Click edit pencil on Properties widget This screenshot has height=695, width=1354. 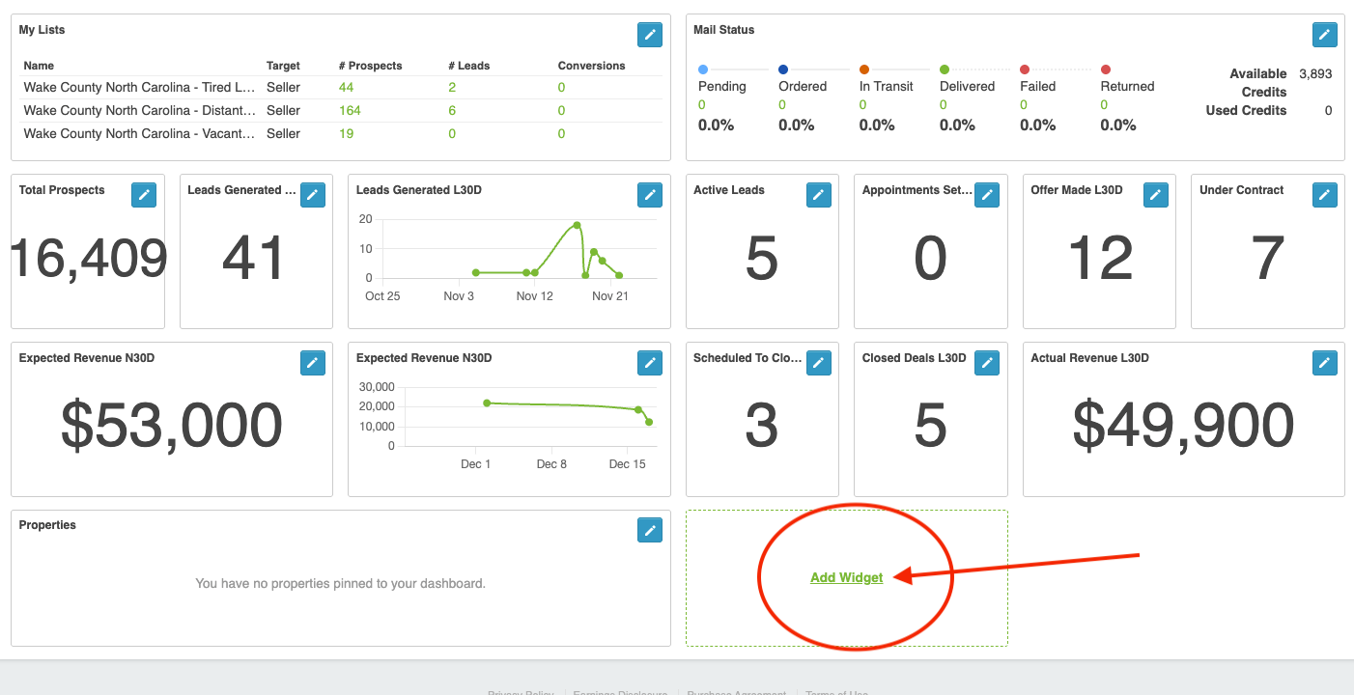click(650, 530)
